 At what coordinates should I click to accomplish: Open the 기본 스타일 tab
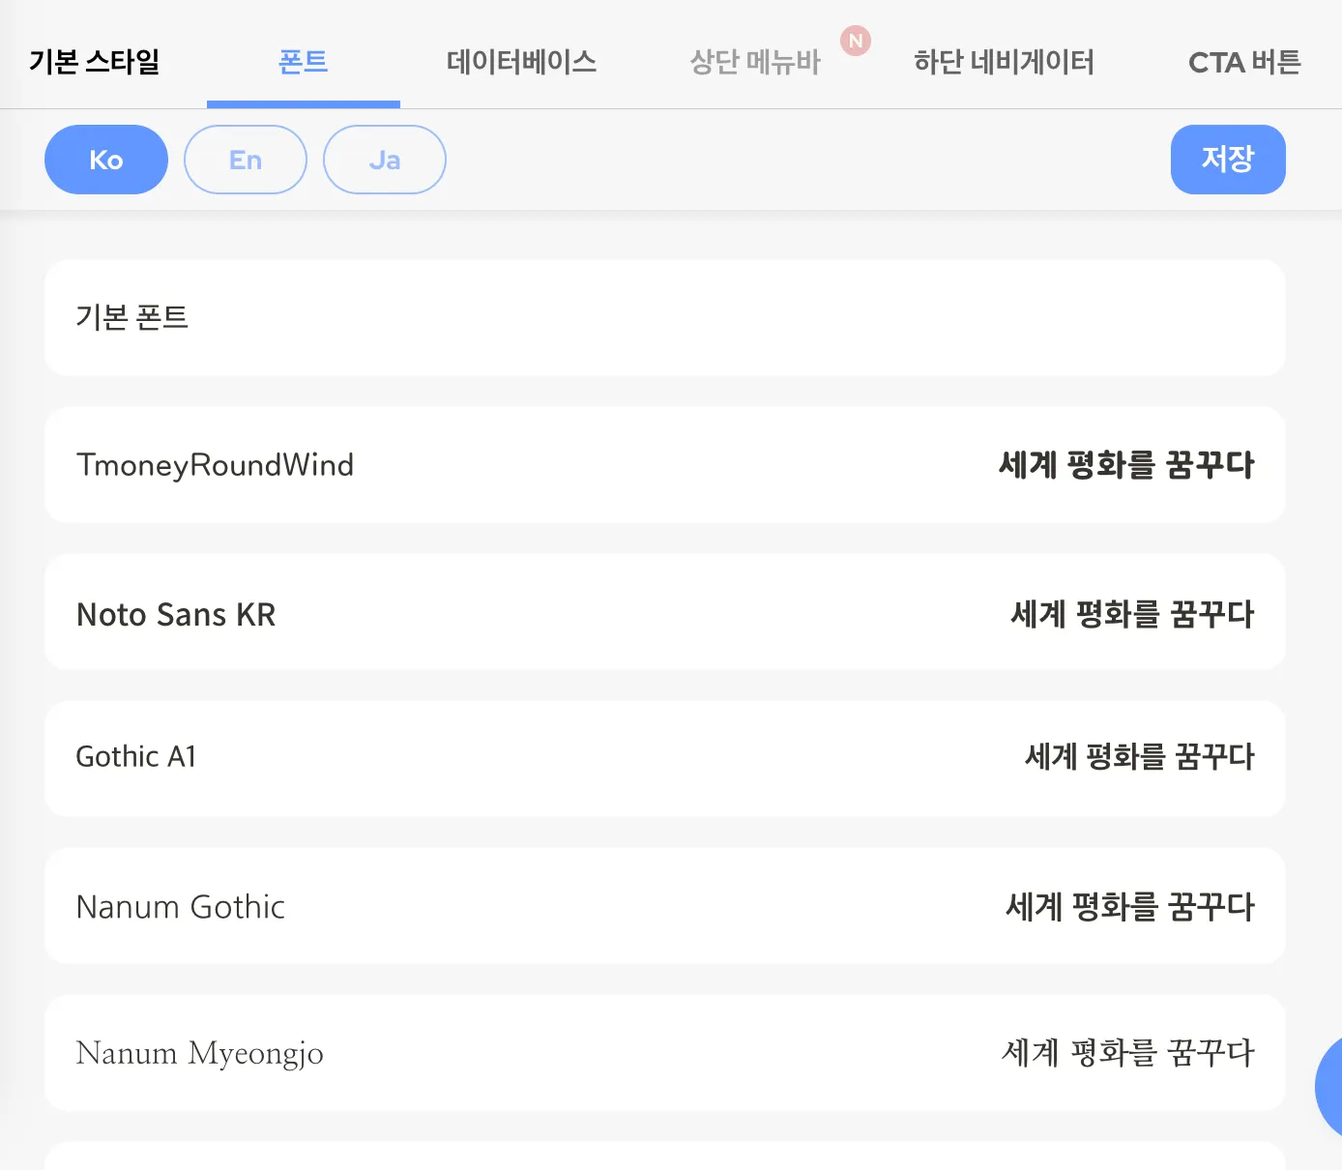95,62
